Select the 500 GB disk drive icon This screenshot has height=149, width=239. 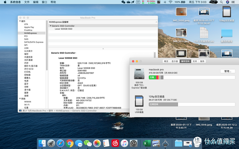coord(139,74)
